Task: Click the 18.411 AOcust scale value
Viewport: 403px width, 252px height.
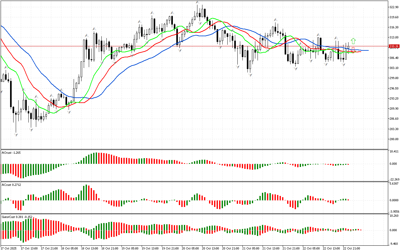Action: 394,152
